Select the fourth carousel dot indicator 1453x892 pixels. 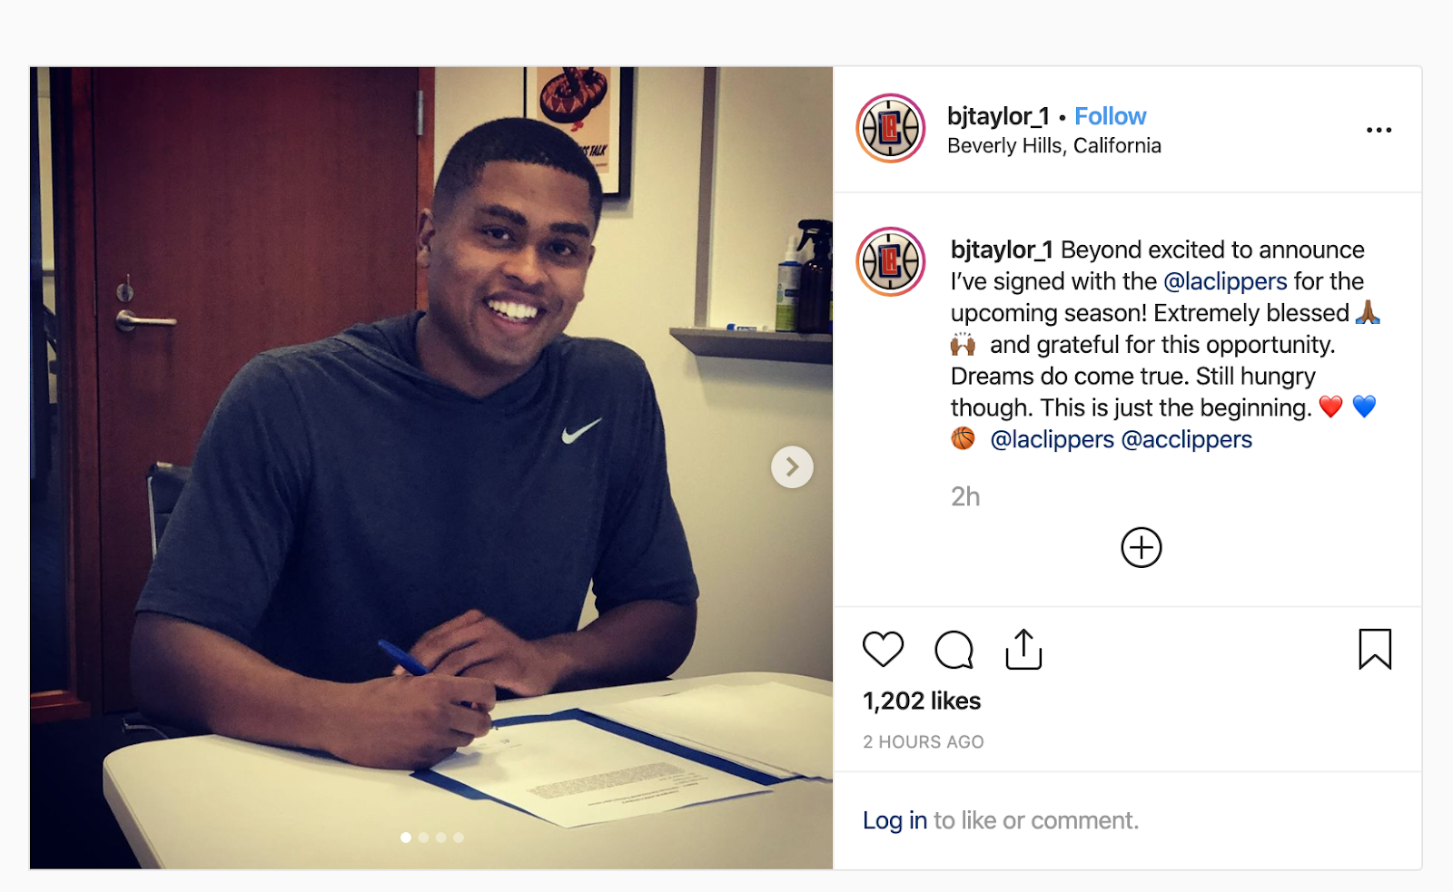tap(459, 838)
